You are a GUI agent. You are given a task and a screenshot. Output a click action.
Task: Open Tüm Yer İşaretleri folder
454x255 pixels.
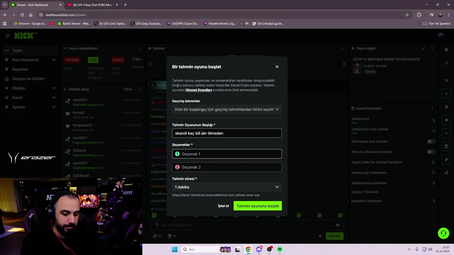point(437,24)
